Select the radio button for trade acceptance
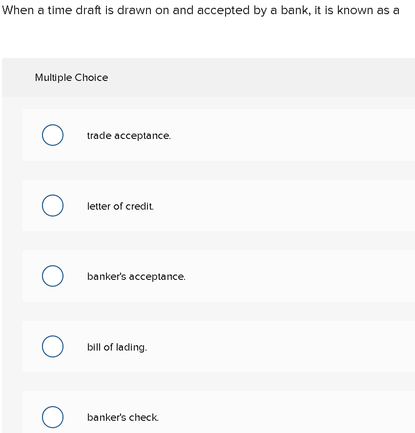415x433 pixels. [53, 135]
